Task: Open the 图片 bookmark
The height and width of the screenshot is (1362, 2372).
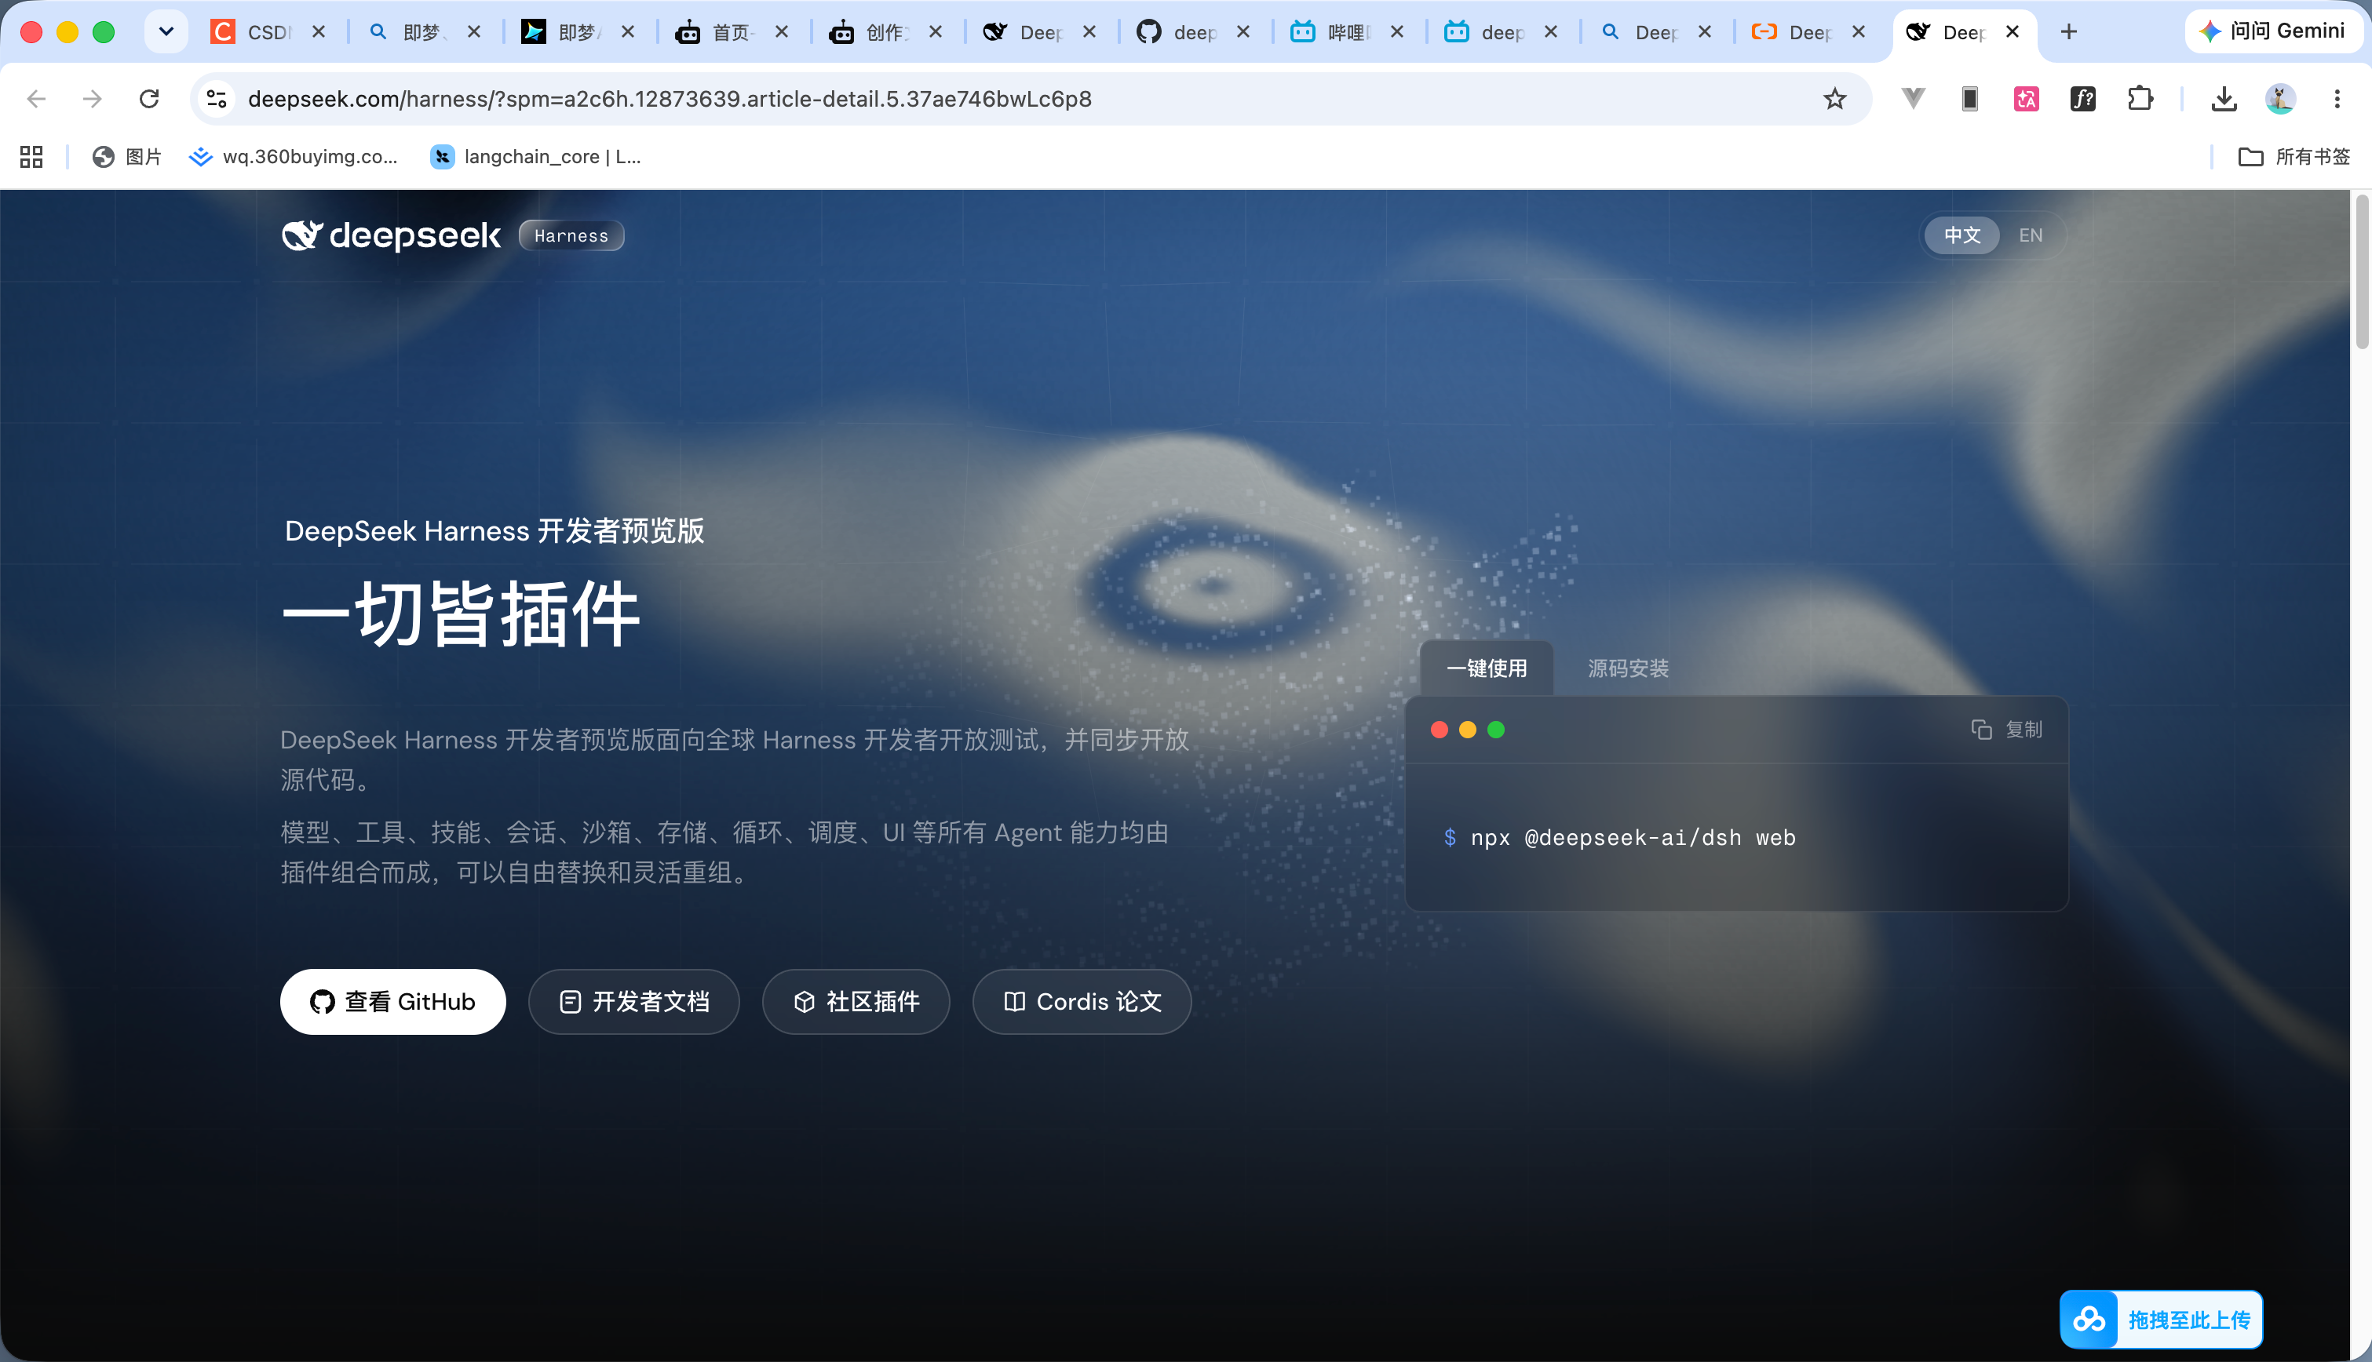Action: point(127,156)
